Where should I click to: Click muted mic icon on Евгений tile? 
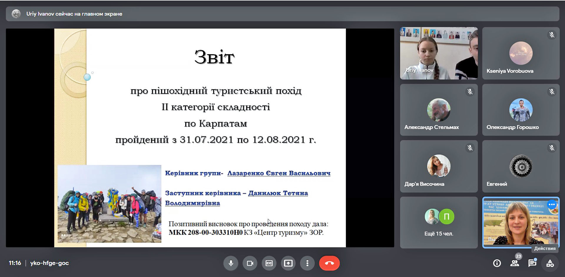point(552,148)
